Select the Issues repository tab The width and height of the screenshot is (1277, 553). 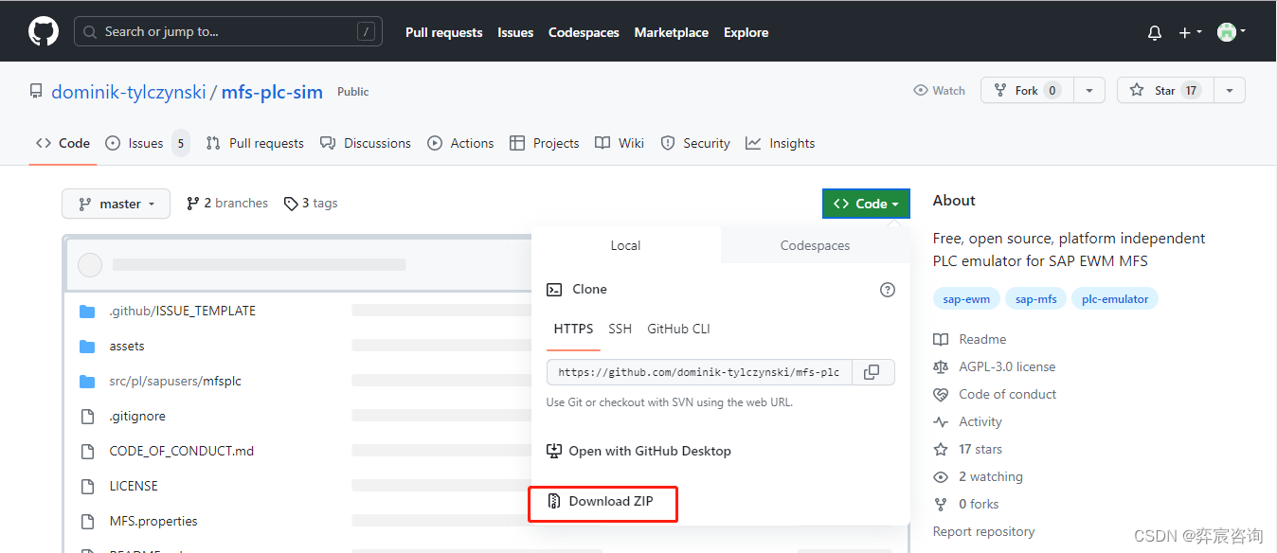[147, 143]
